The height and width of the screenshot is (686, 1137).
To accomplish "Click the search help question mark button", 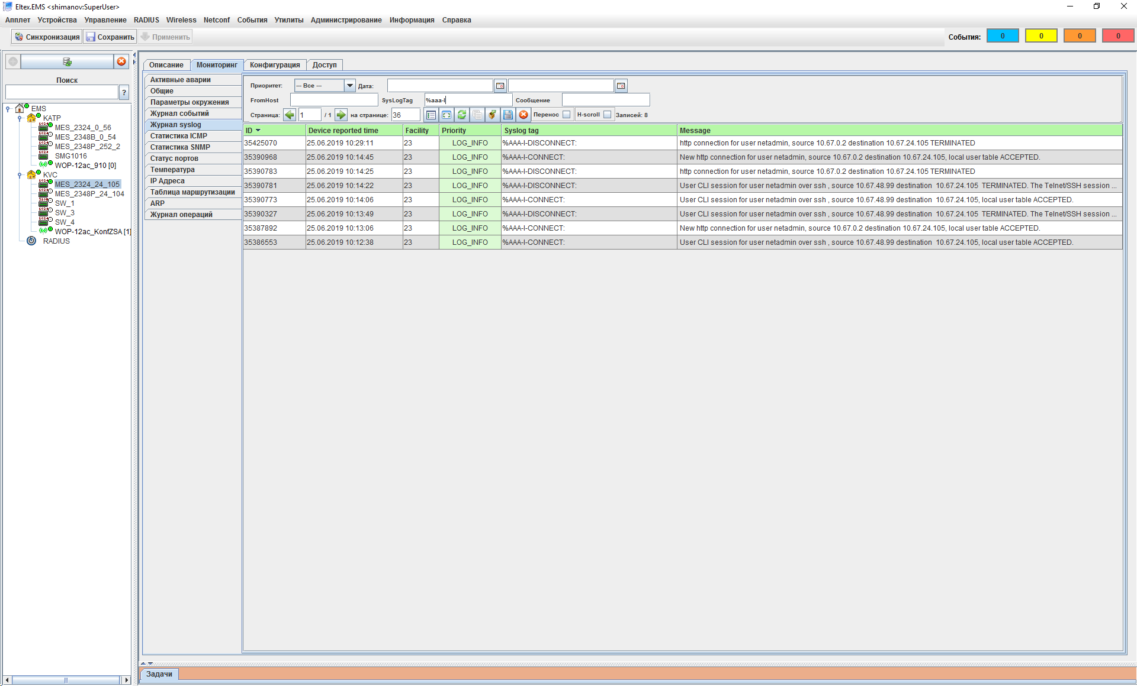I will click(x=124, y=92).
